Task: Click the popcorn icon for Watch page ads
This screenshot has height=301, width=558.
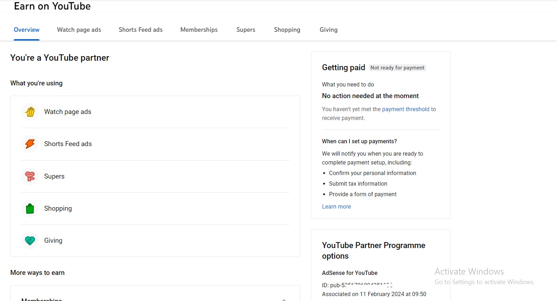Action: (30, 112)
